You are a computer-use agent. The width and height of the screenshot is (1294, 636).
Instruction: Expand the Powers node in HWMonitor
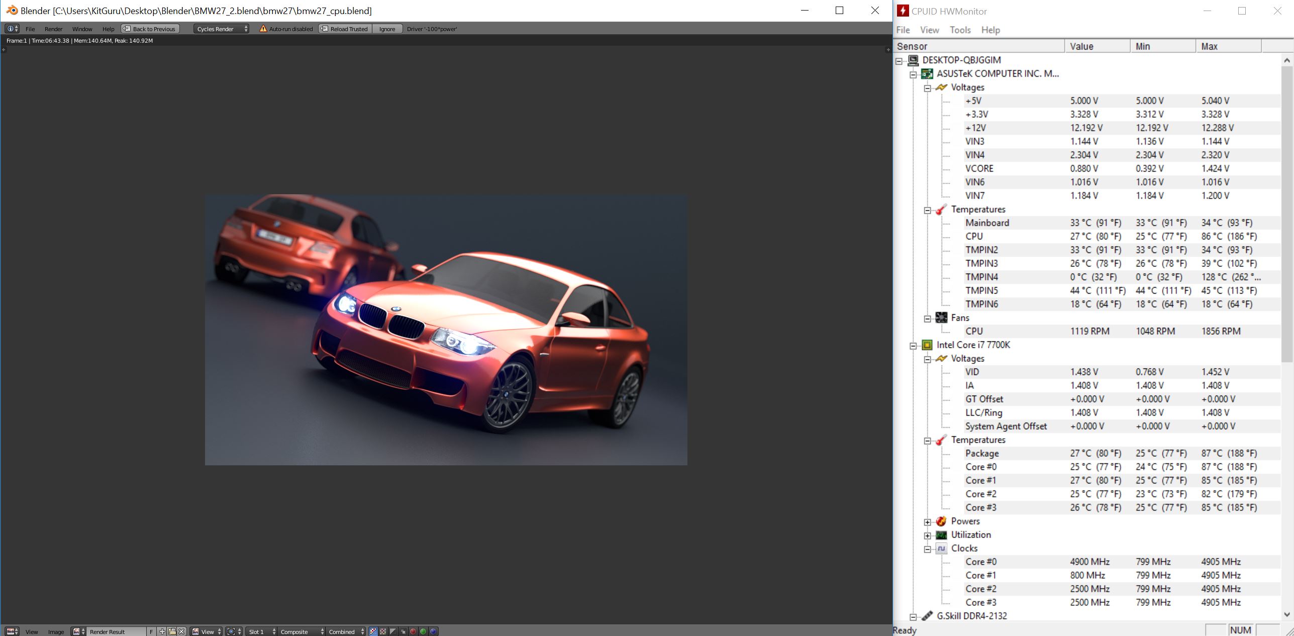coord(928,522)
